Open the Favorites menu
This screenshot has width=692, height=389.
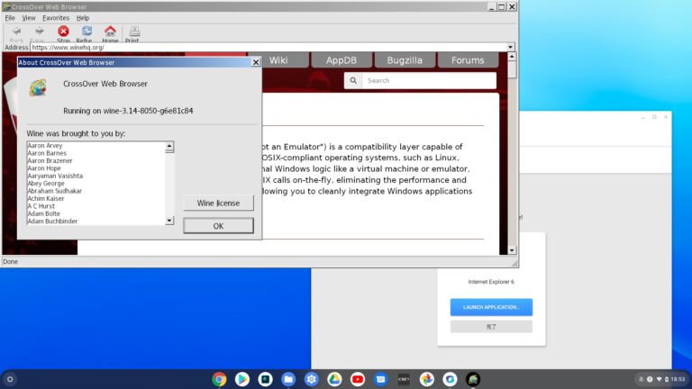[x=56, y=18]
